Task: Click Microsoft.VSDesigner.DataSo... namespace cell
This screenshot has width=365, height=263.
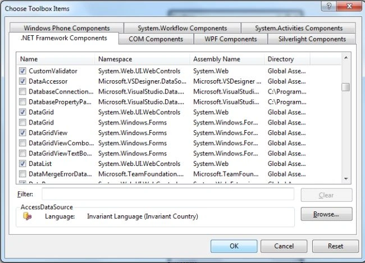Action: (x=142, y=81)
